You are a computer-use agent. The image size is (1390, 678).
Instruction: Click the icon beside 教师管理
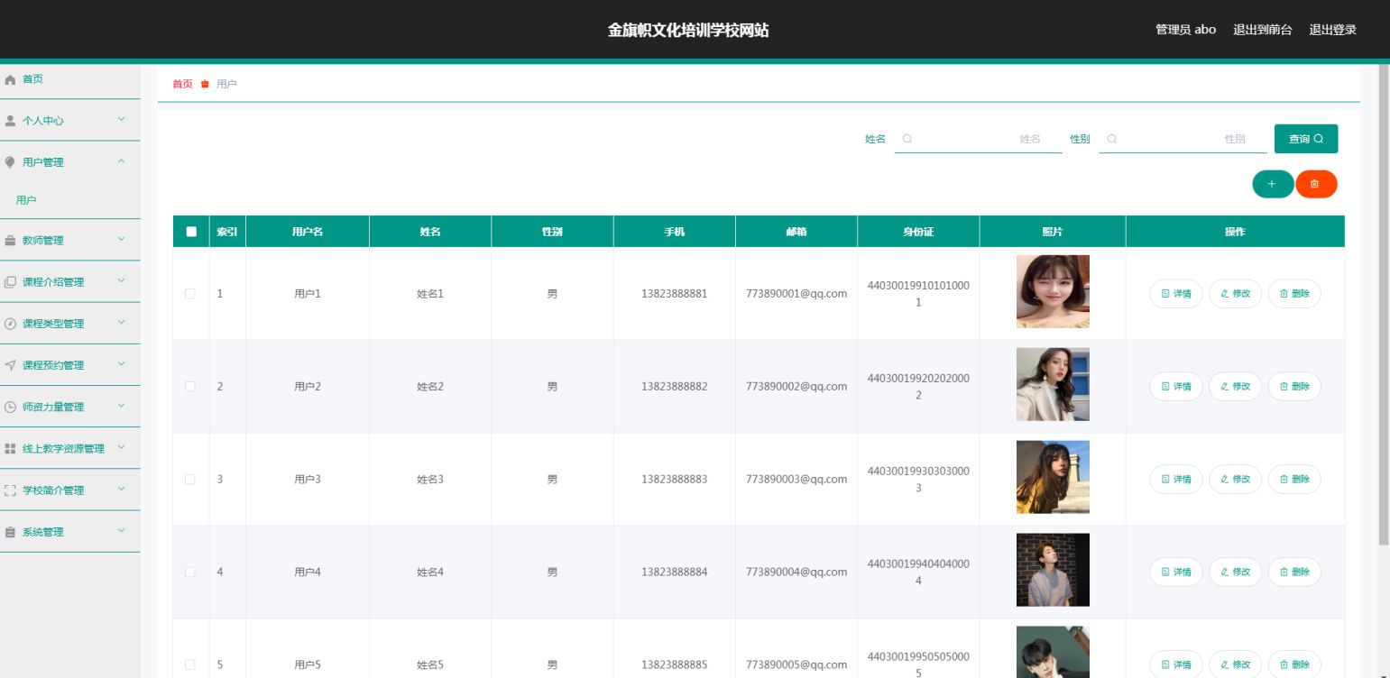coord(11,241)
